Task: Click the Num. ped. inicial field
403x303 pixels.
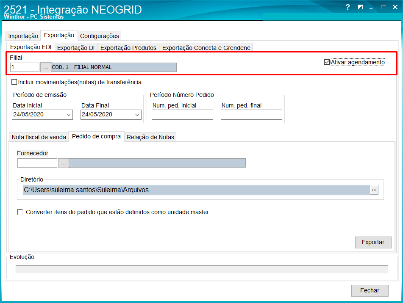Action: (x=182, y=115)
